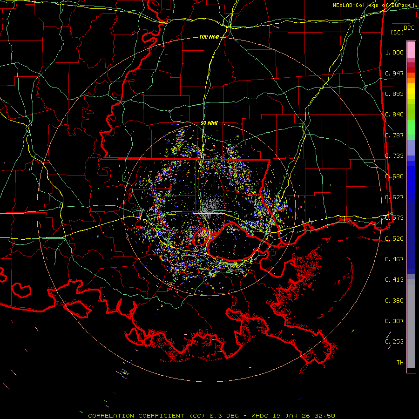
Task: Pick the dark red segment of the color bar
Action: click(411, 69)
